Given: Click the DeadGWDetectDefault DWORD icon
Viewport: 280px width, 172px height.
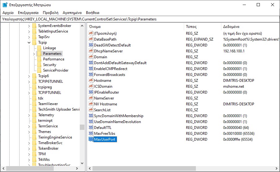Looking at the screenshot, I should click(x=91, y=45).
